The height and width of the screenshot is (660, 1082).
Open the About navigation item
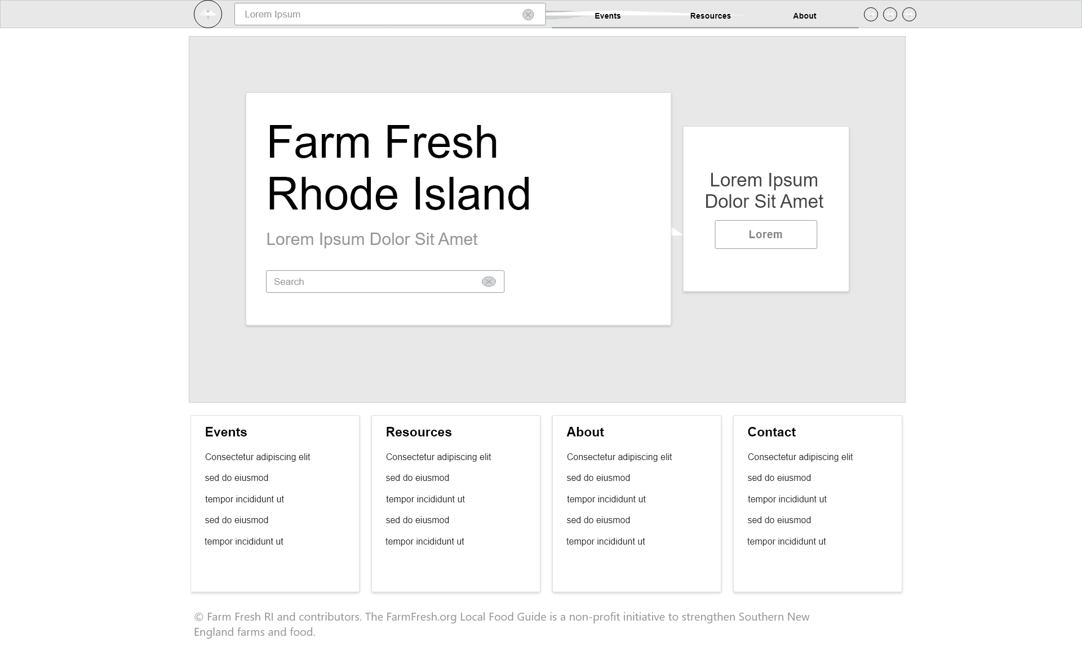pos(804,16)
